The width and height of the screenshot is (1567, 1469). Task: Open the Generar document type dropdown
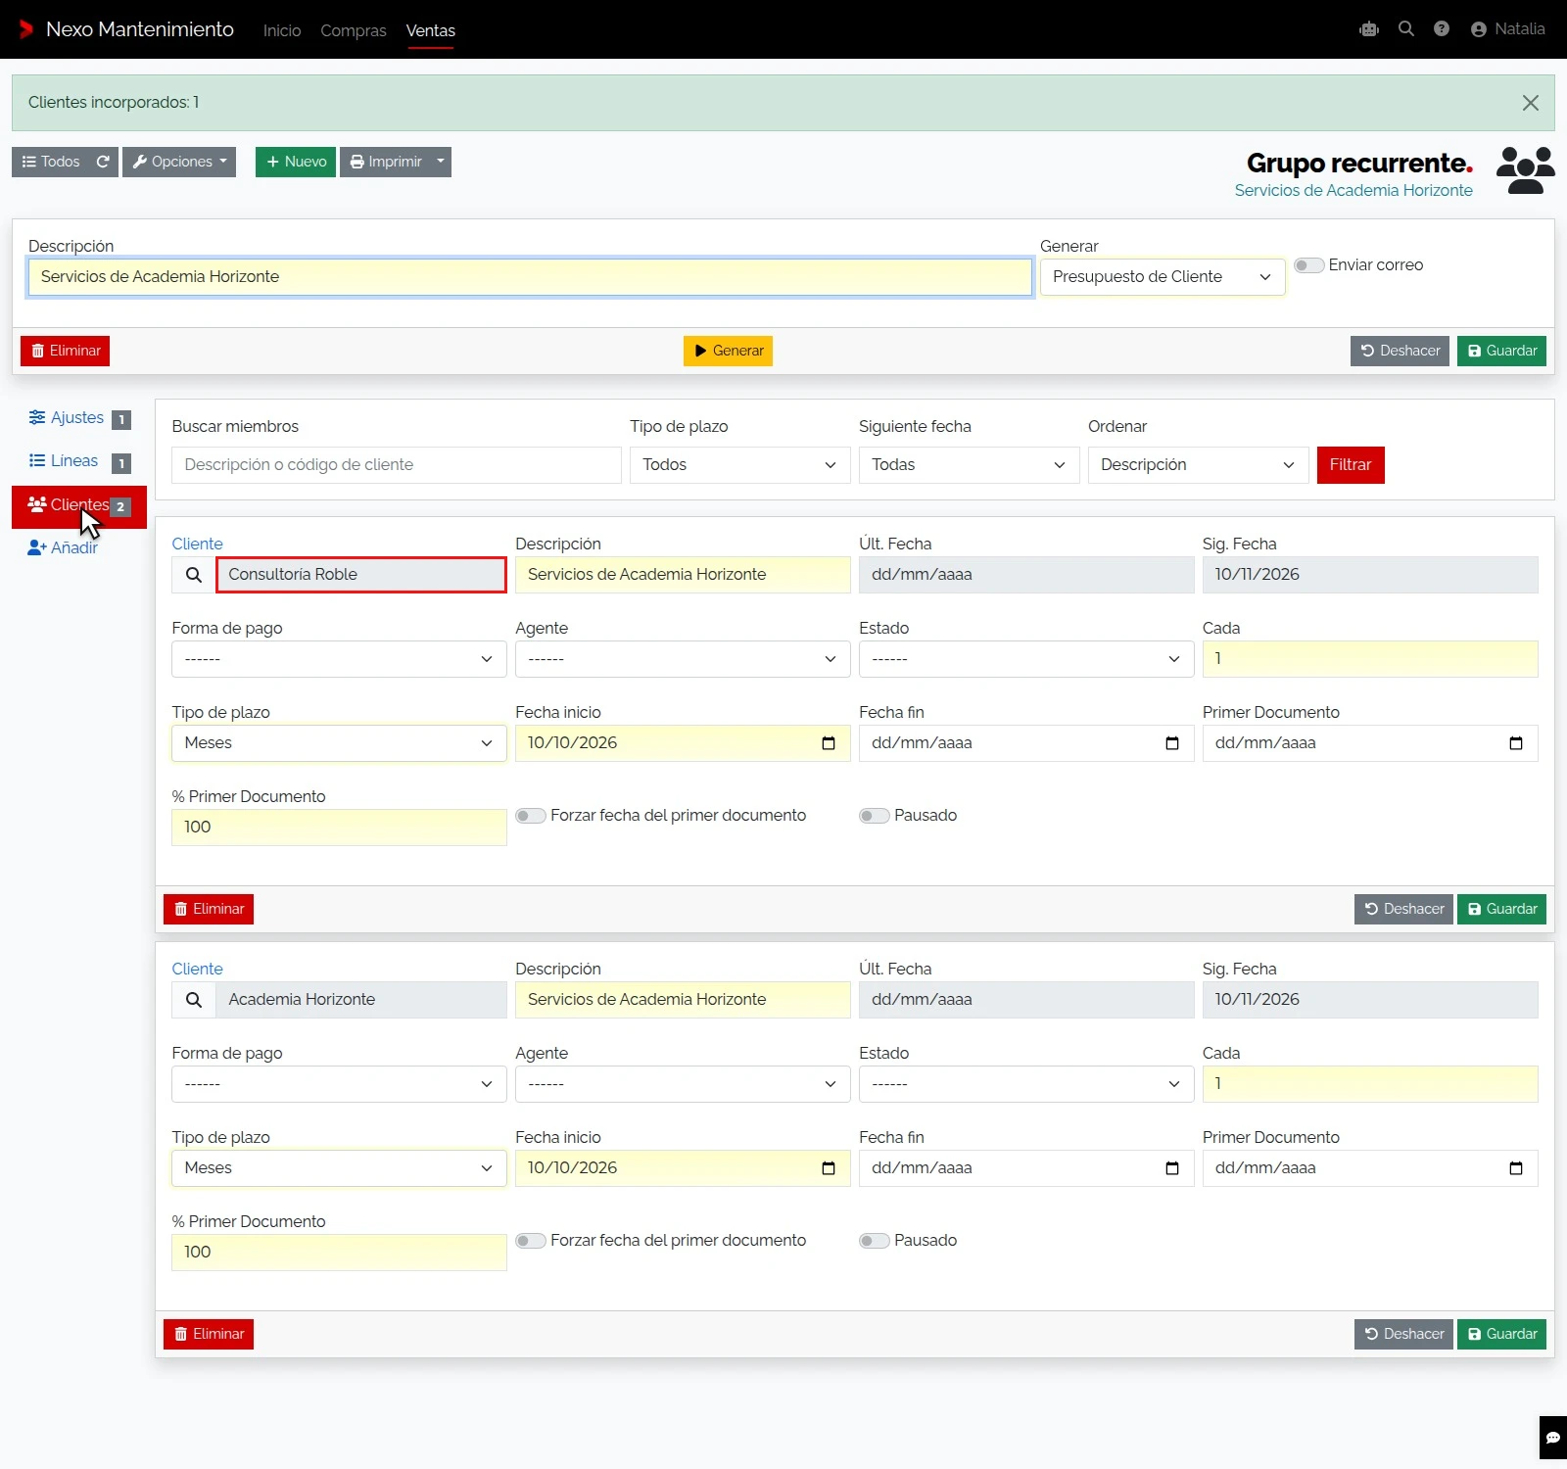pyautogui.click(x=1163, y=277)
